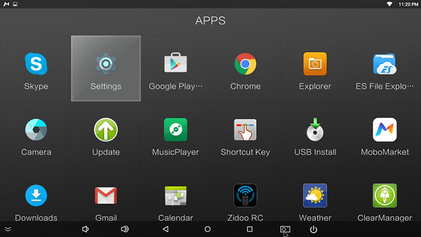Open the Weather app
Image resolution: width=421 pixels, height=237 pixels.
click(315, 200)
